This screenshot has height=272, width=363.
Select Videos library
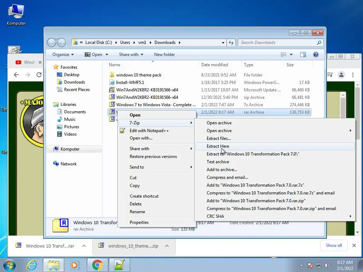70,134
